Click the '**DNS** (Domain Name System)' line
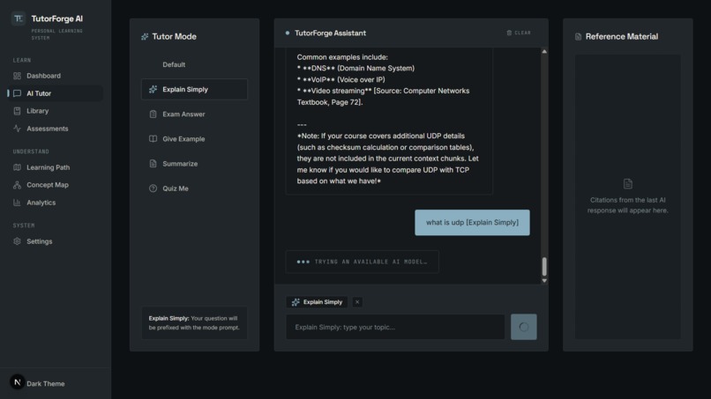The image size is (711, 399). [x=355, y=69]
